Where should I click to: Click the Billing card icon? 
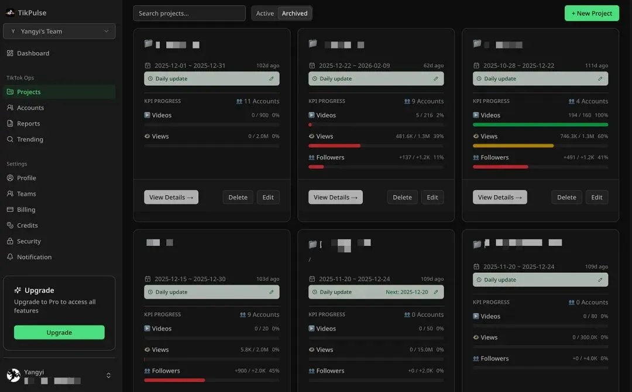click(10, 209)
